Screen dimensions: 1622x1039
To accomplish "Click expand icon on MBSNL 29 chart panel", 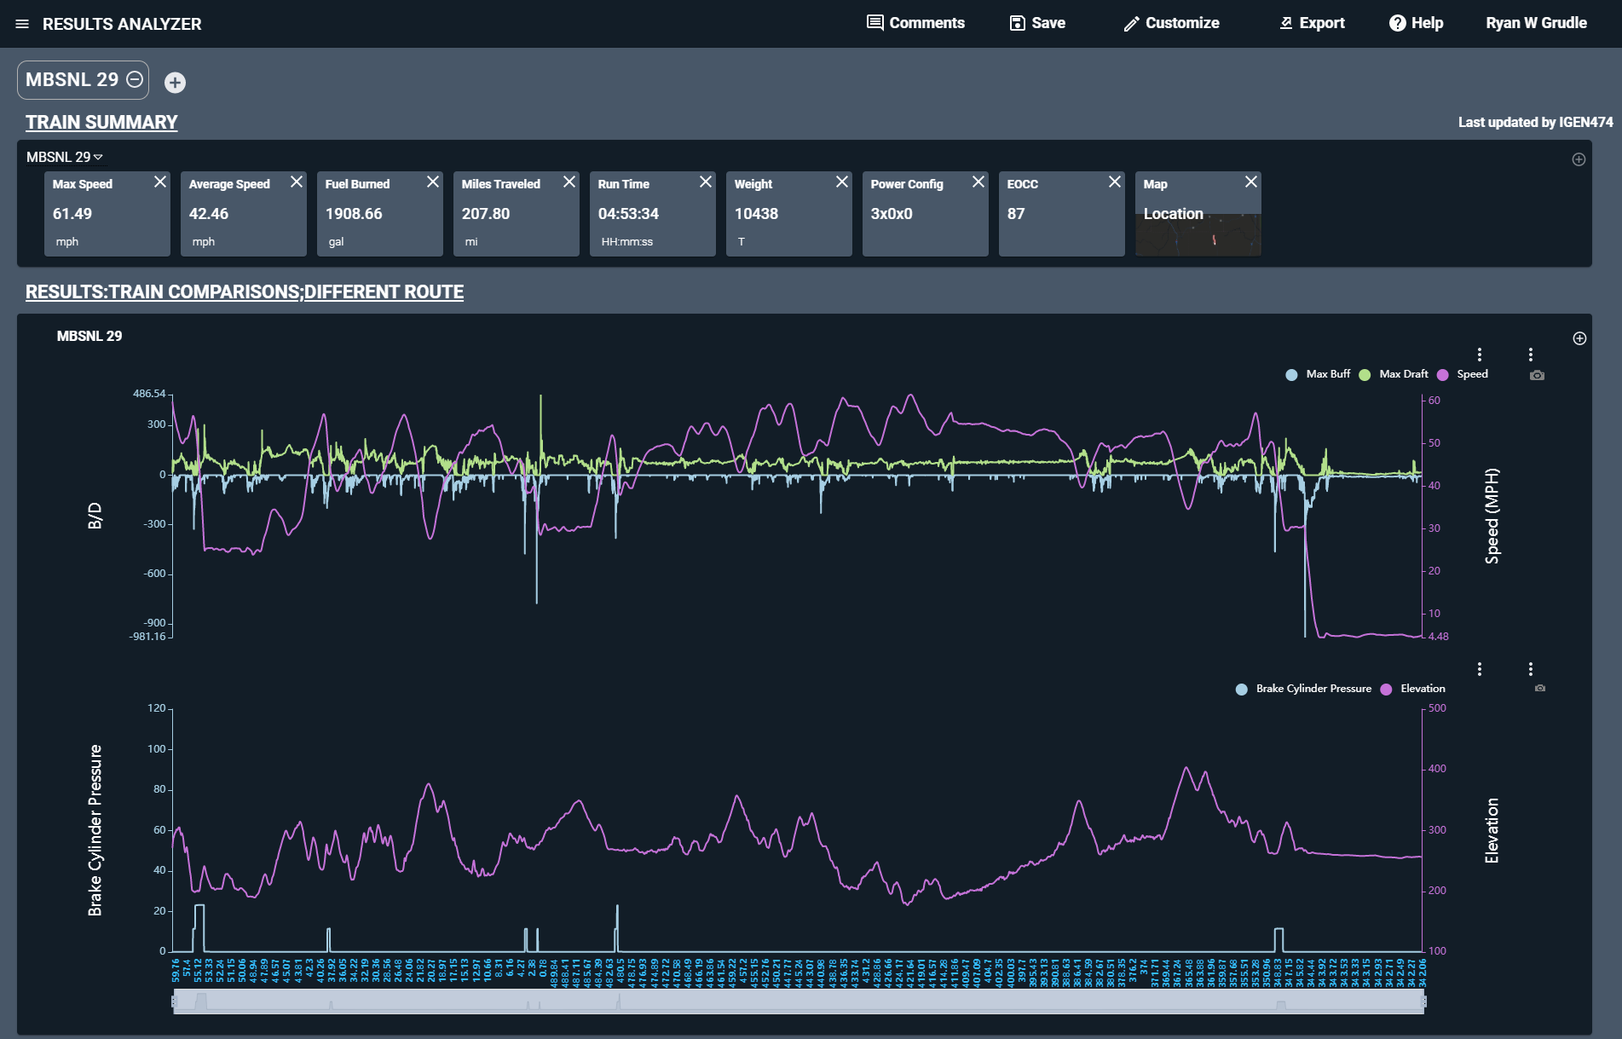I will [x=1579, y=338].
